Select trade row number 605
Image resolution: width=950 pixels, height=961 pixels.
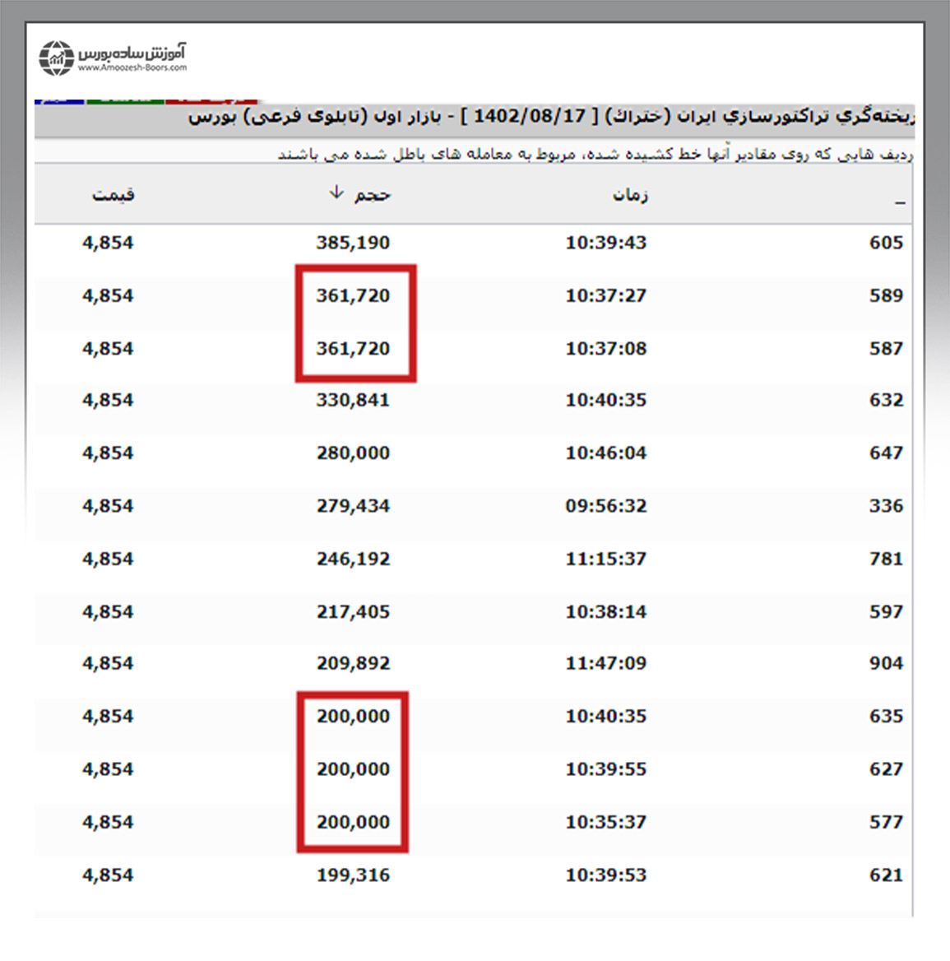(x=886, y=243)
